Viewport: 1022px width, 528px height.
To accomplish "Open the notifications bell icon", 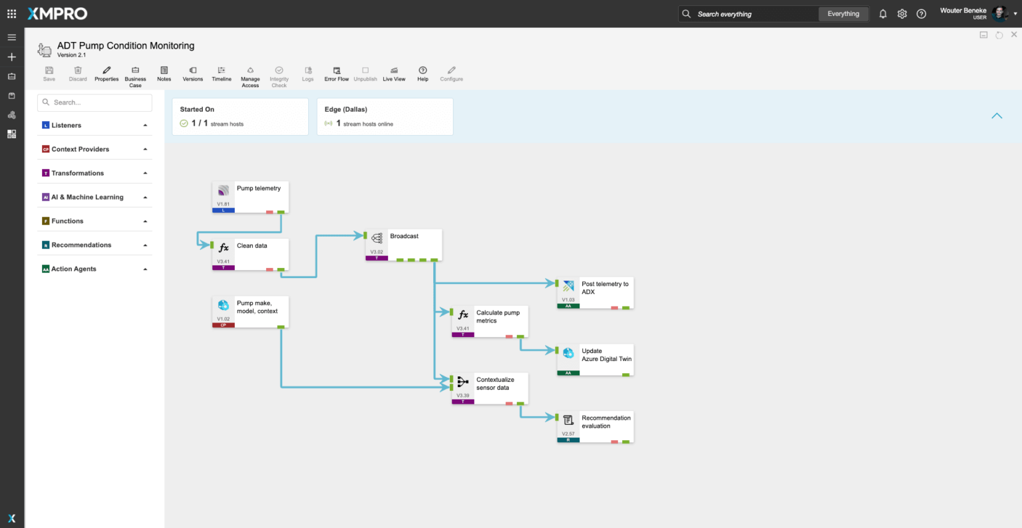I will 883,14.
